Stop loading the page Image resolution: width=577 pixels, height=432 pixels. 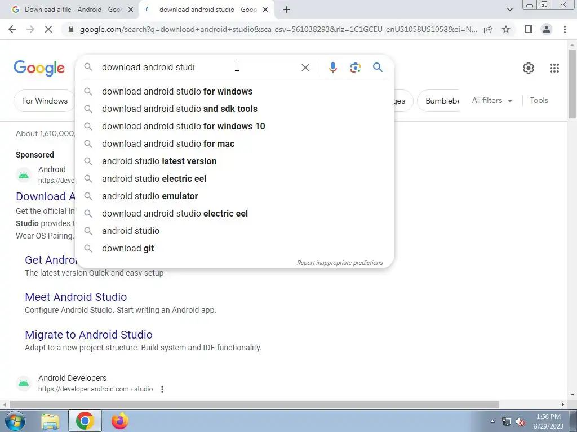tap(48, 29)
